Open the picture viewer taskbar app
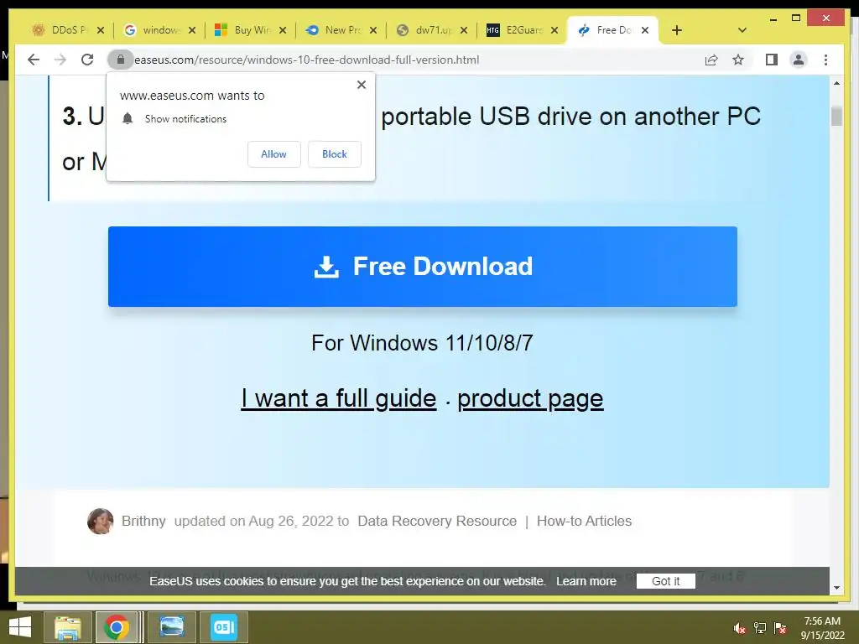This screenshot has height=644, width=859. 171,627
